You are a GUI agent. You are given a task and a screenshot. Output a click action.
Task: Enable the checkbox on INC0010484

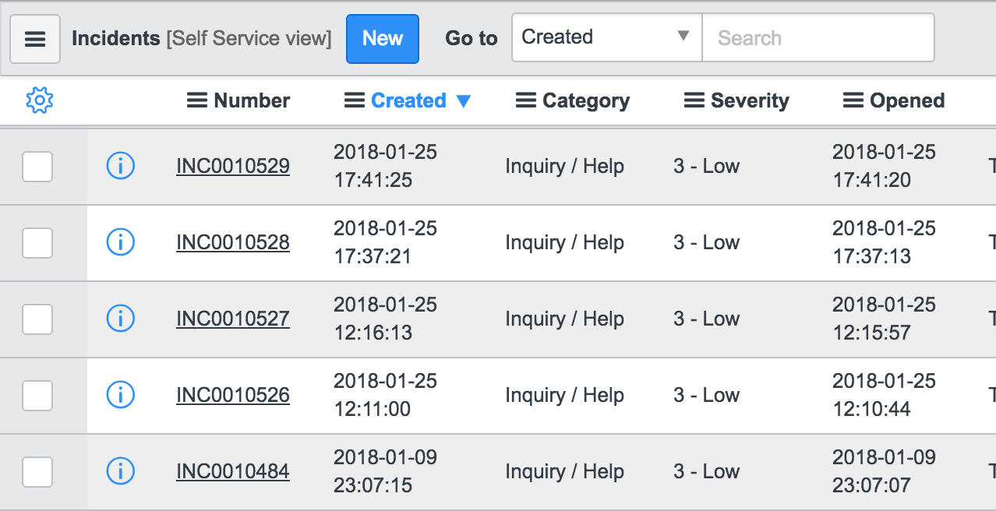point(37,471)
